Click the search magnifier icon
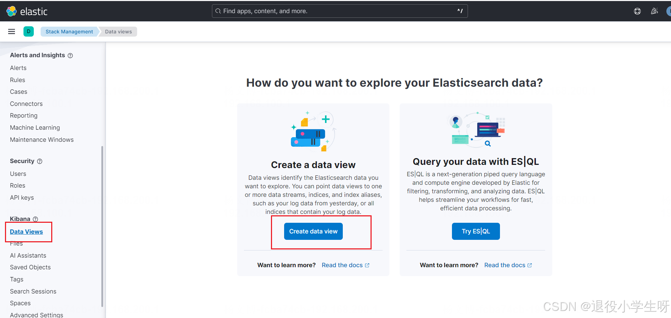Screen dimensions: 671x318 [218, 11]
